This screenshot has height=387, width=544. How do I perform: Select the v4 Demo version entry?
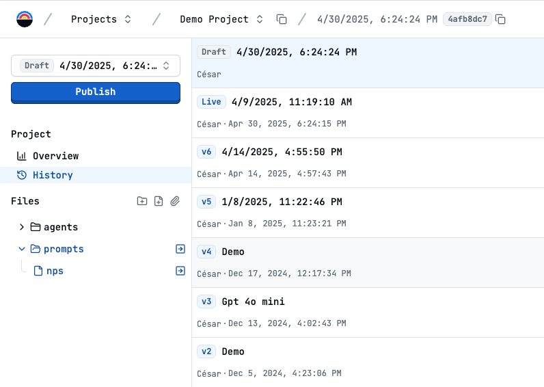coord(368,263)
